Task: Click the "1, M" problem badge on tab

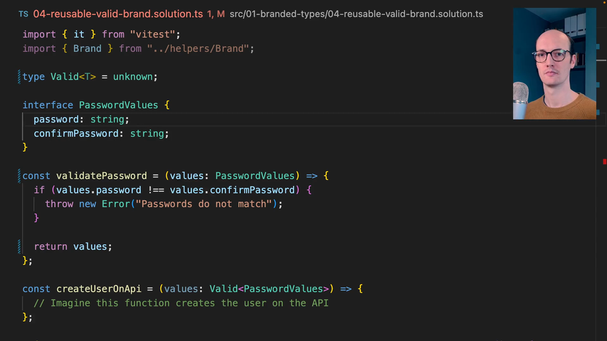Action: pos(216,14)
